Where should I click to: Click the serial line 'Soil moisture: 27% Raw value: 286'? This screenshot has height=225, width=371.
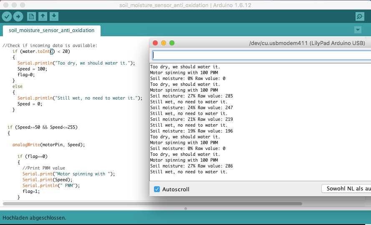[x=192, y=166]
